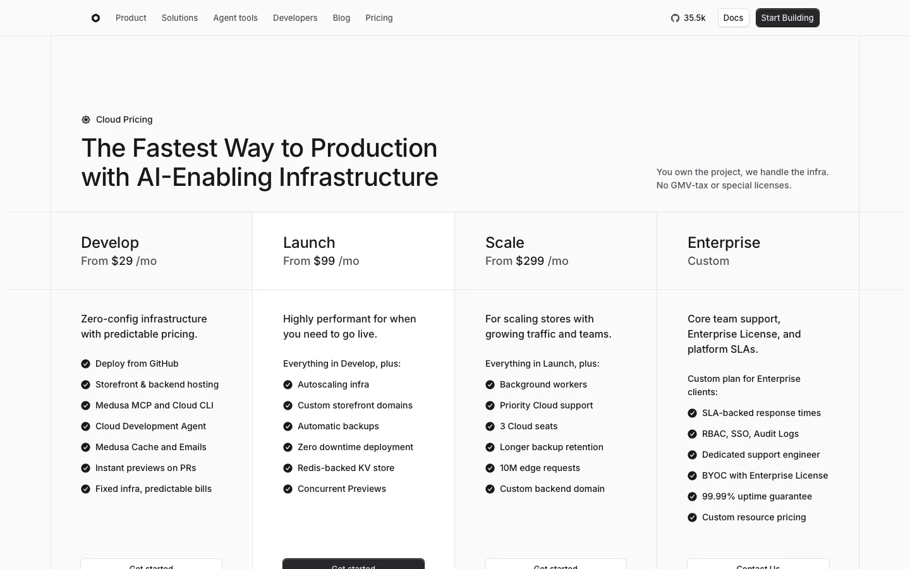Click checkmark icon beside RBAC, SSO, Audit Logs
Image resolution: width=910 pixels, height=569 pixels.
pyautogui.click(x=692, y=434)
